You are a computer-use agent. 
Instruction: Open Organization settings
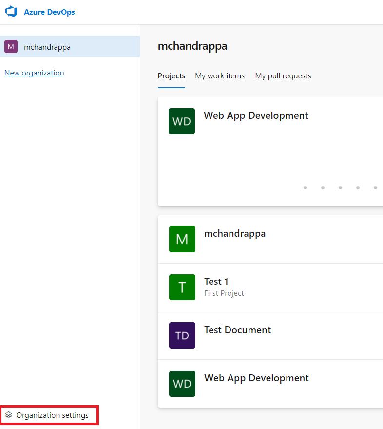point(49,415)
